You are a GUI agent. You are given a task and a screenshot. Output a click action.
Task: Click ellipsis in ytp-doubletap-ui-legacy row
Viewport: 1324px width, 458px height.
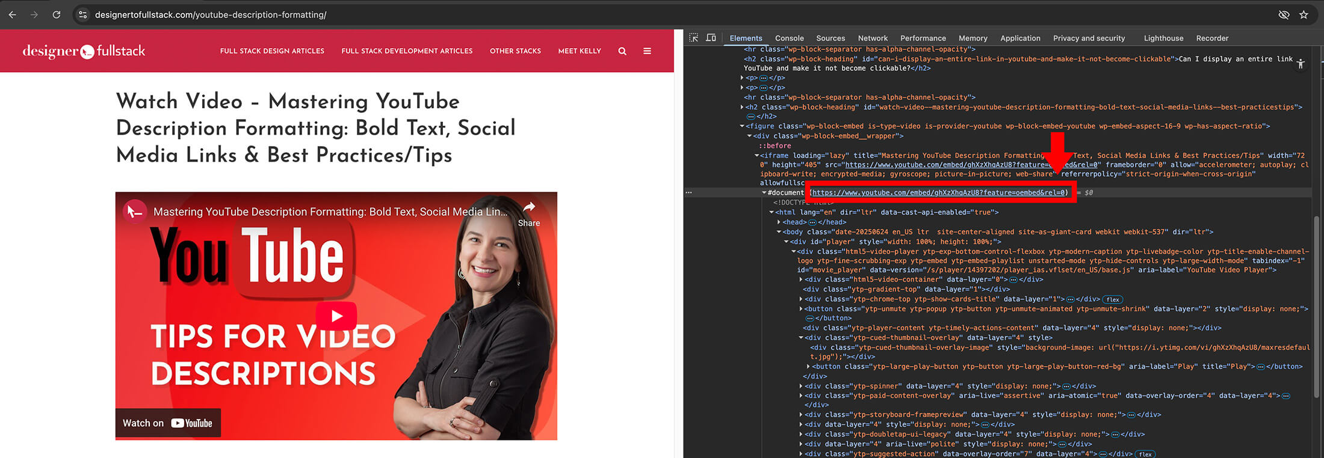pyautogui.click(x=1115, y=435)
